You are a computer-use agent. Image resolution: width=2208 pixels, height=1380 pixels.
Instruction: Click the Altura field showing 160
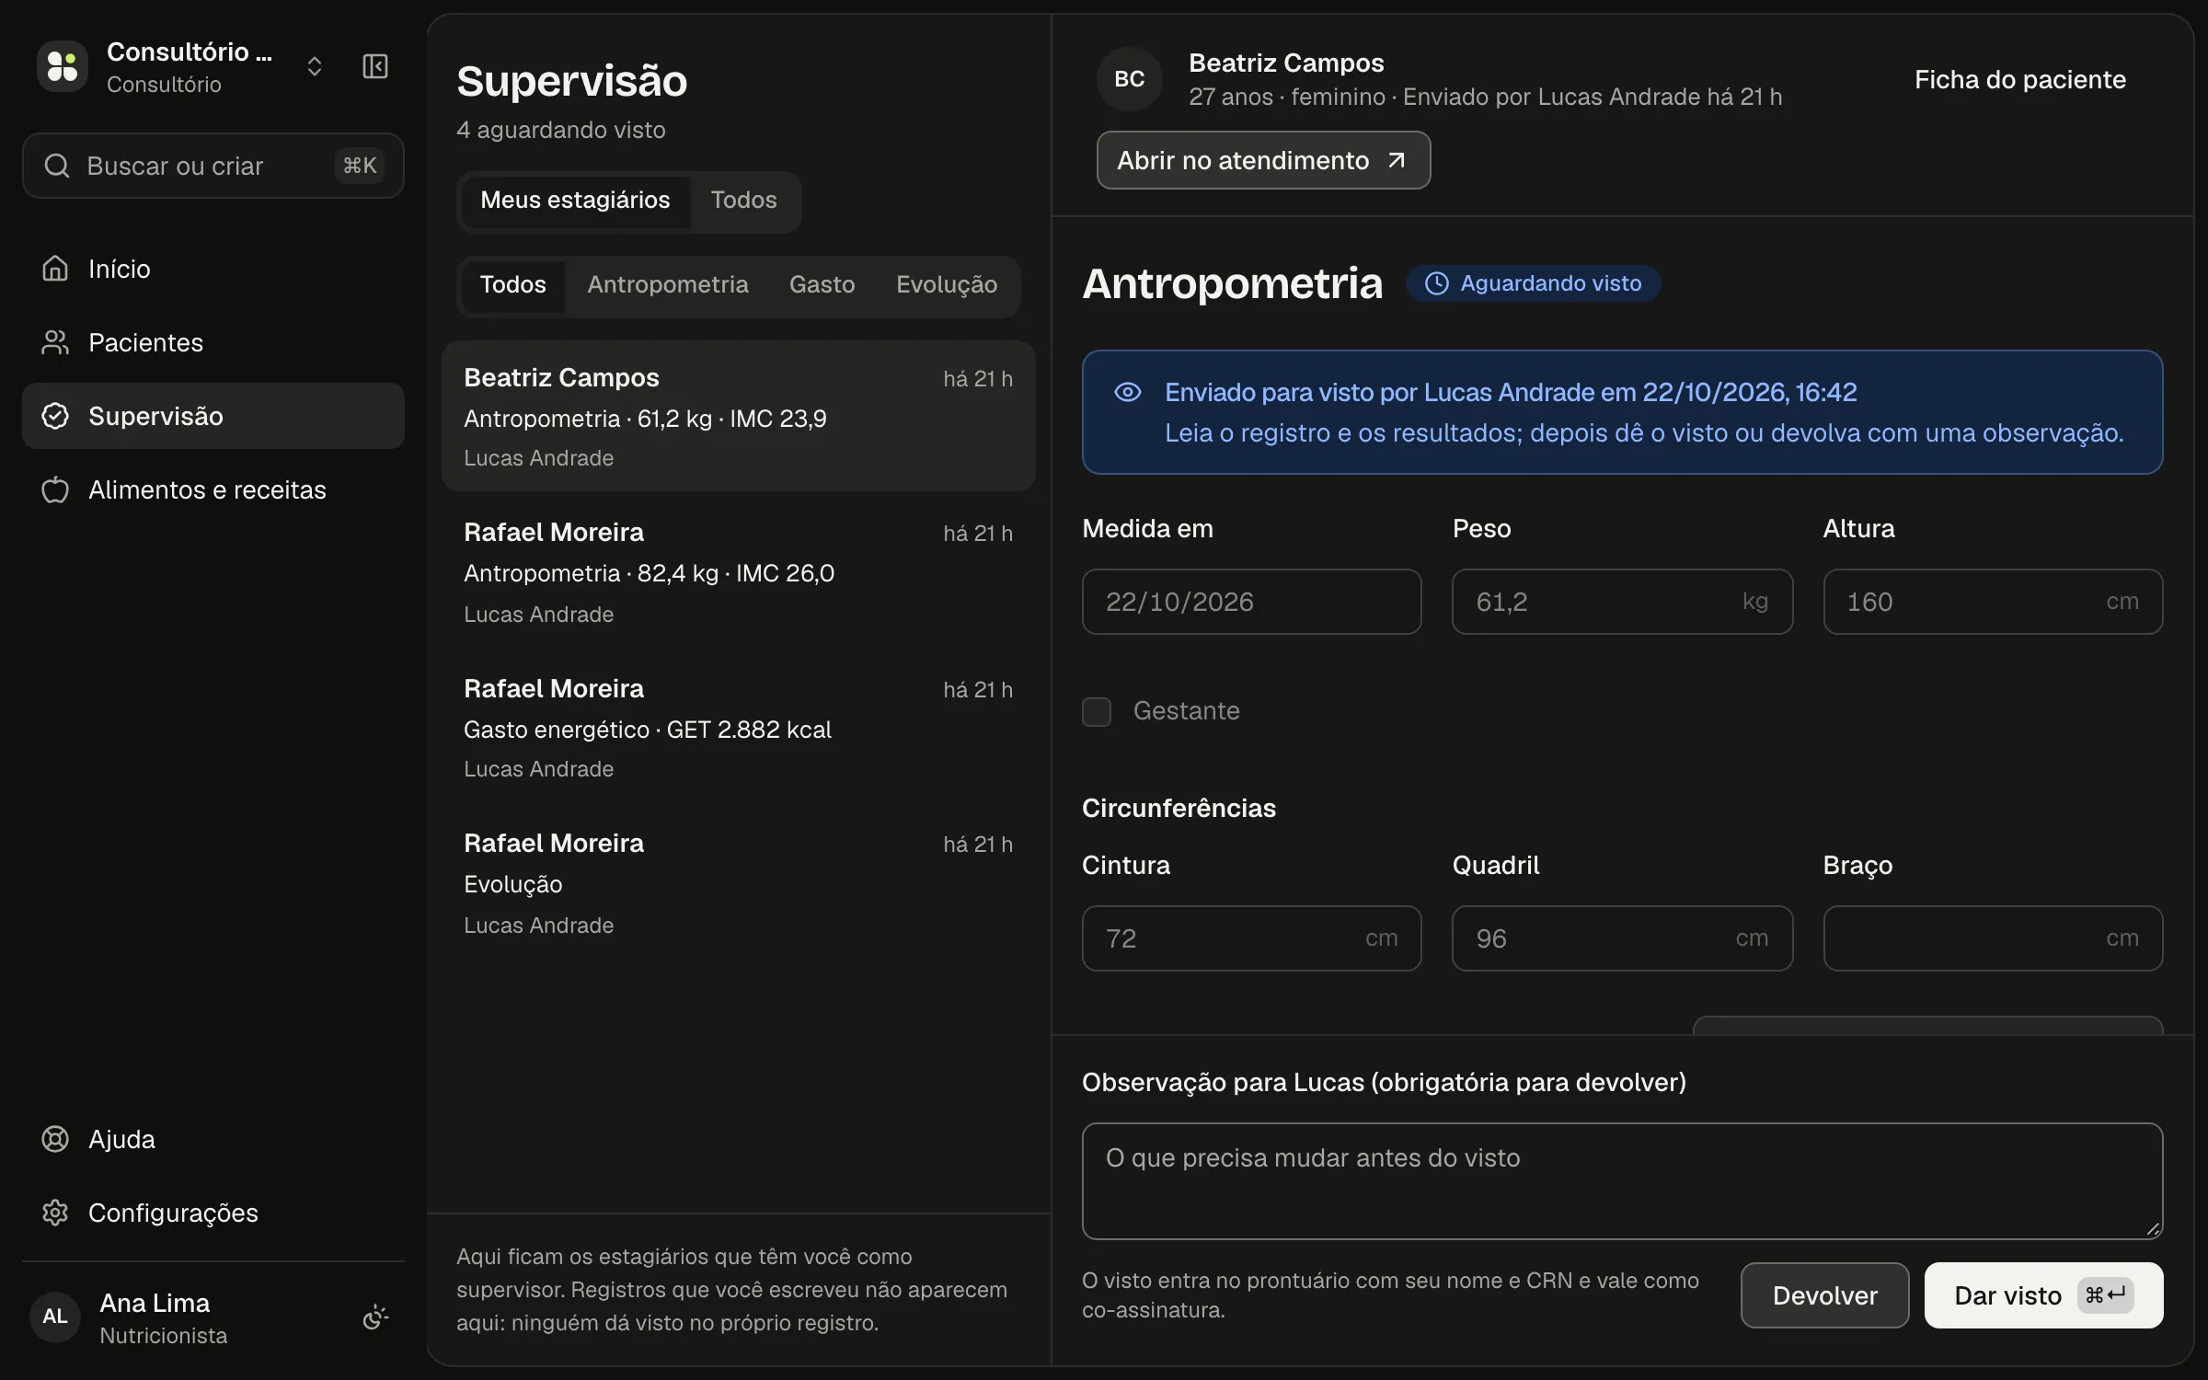coord(1993,602)
